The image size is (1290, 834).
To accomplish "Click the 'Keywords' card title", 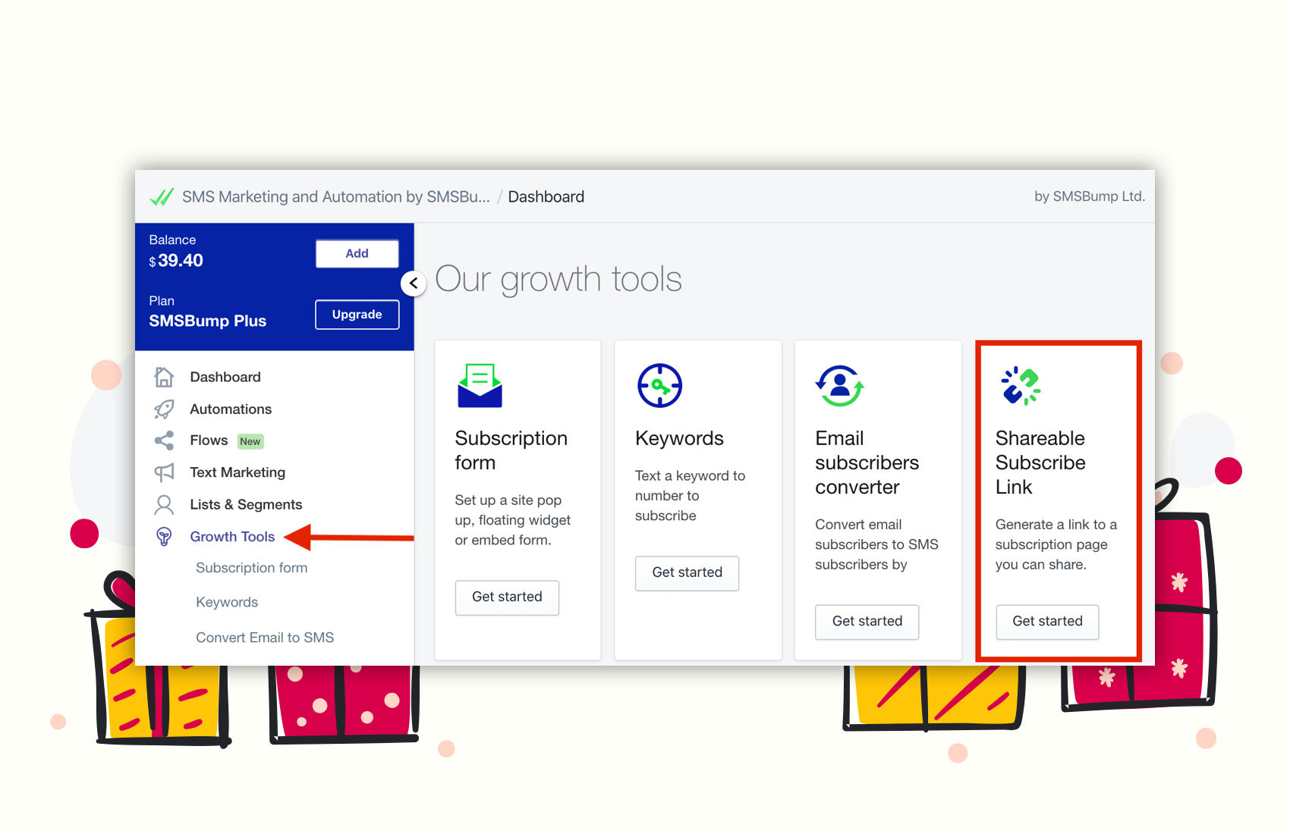I will coord(679,438).
